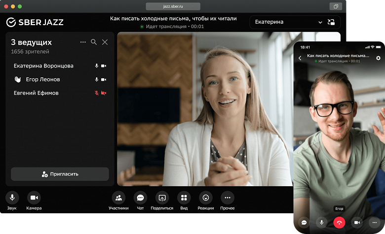Open the Участники participants list
Viewport: 385px width, 234px height.
118,198
